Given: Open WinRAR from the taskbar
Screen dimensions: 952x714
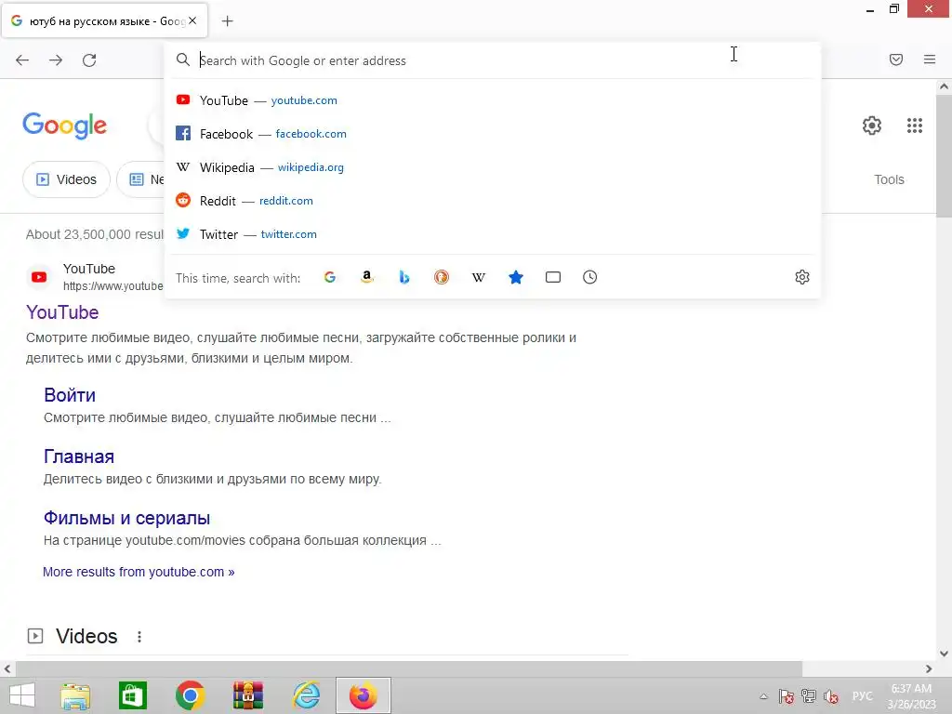Looking at the screenshot, I should click(x=247, y=695).
